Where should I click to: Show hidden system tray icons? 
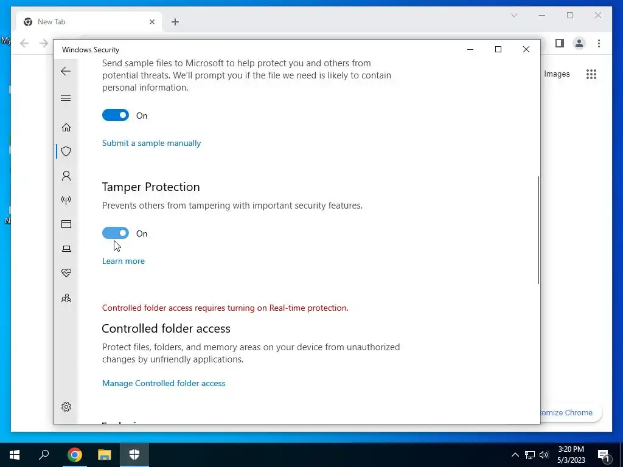(515, 455)
